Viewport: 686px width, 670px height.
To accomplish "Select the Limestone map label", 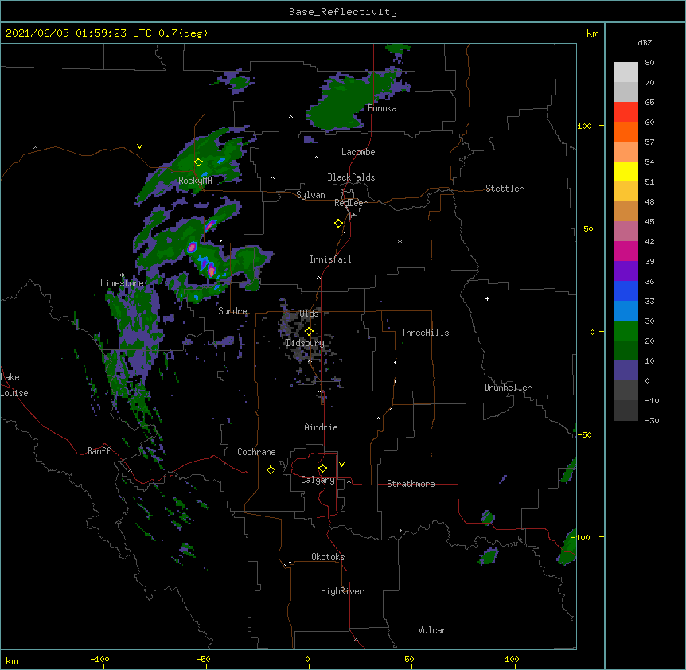I will click(122, 283).
